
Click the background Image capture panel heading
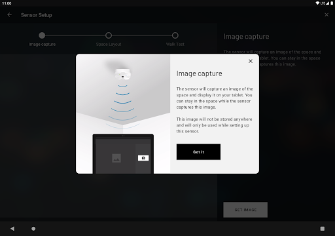246,37
